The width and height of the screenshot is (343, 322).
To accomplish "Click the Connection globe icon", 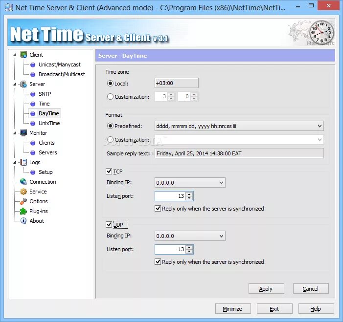I will click(23, 182).
